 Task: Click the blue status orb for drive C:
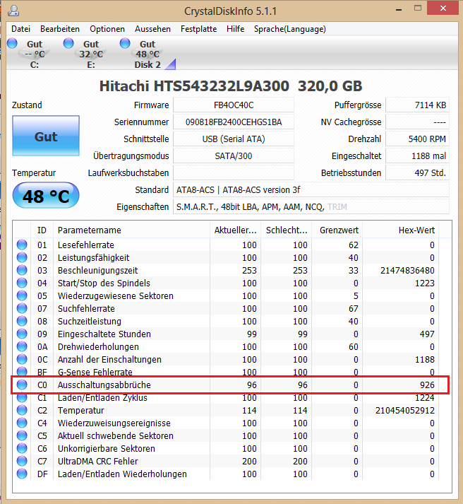(12, 43)
